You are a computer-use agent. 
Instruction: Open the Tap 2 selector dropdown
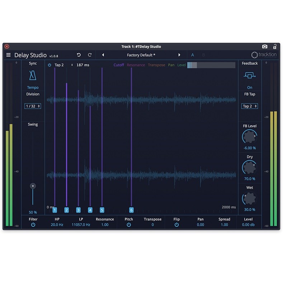click(x=63, y=65)
